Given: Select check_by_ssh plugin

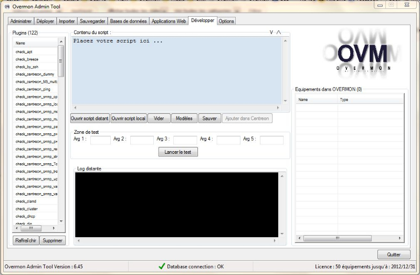Looking at the screenshot, I should 27,67.
